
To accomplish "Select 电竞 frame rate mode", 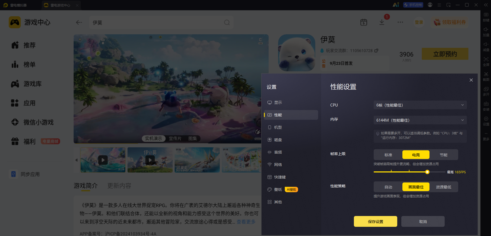I will click(x=416, y=155).
